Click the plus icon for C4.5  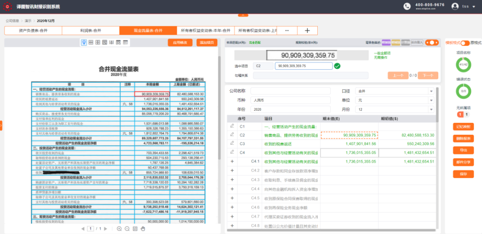[x=232, y=198]
